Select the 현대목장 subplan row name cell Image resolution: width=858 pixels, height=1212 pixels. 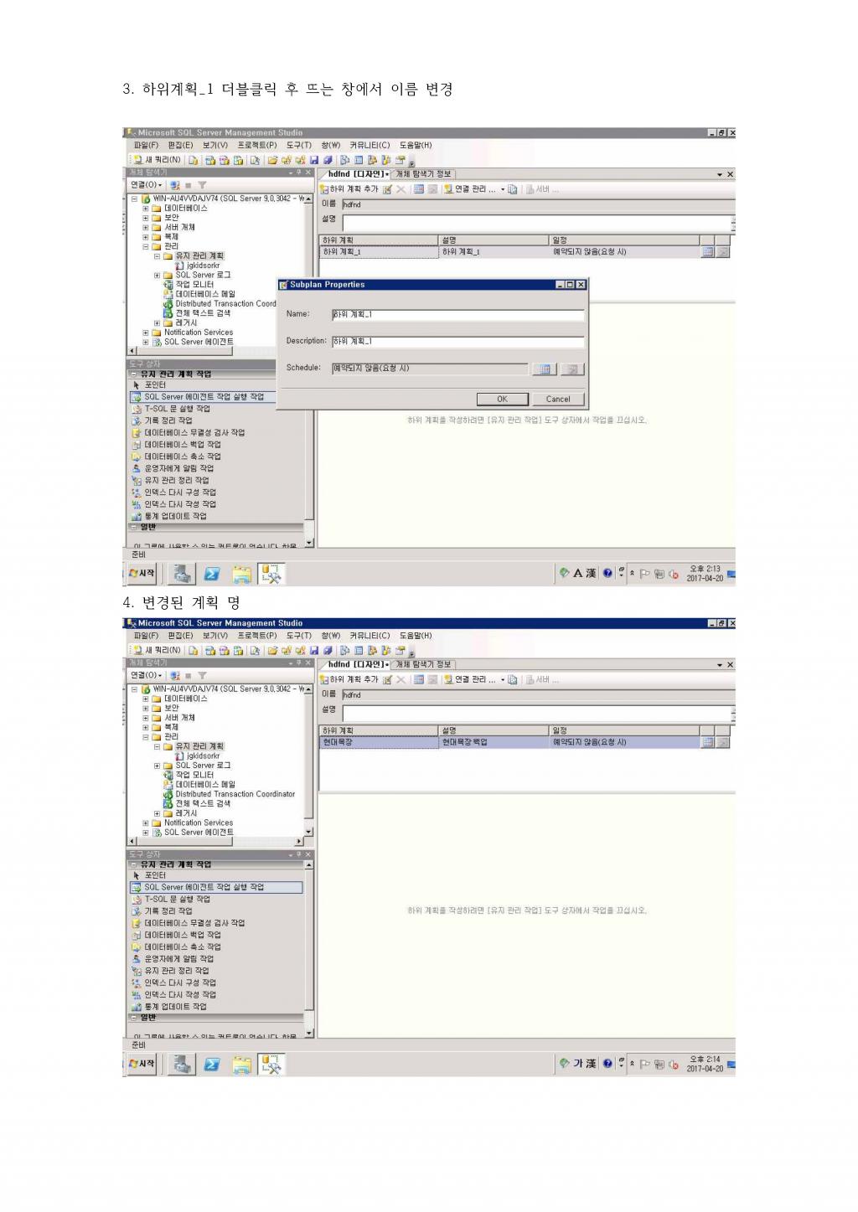click(380, 742)
